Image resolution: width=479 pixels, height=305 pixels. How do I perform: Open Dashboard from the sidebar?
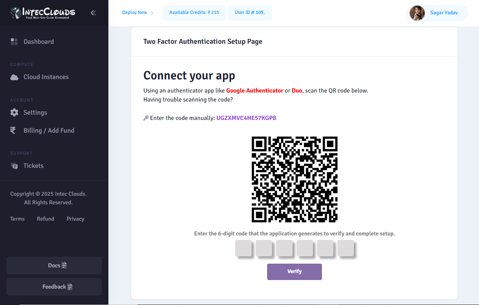pyautogui.click(x=38, y=42)
